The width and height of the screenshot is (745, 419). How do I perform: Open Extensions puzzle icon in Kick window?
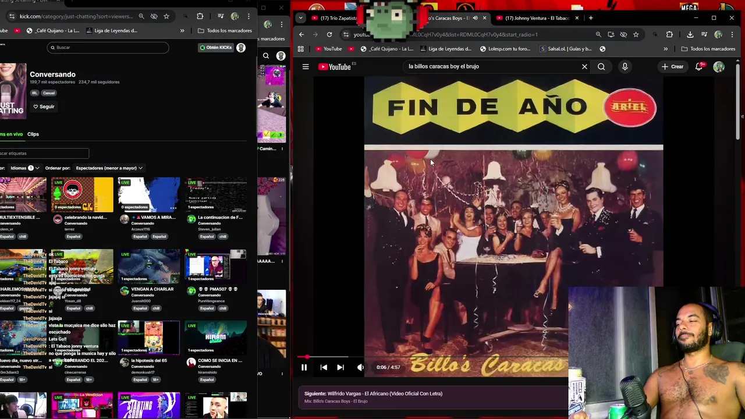200,16
